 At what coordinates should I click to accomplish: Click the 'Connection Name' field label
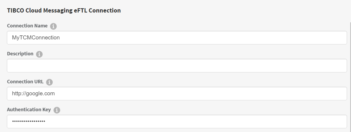(x=27, y=26)
